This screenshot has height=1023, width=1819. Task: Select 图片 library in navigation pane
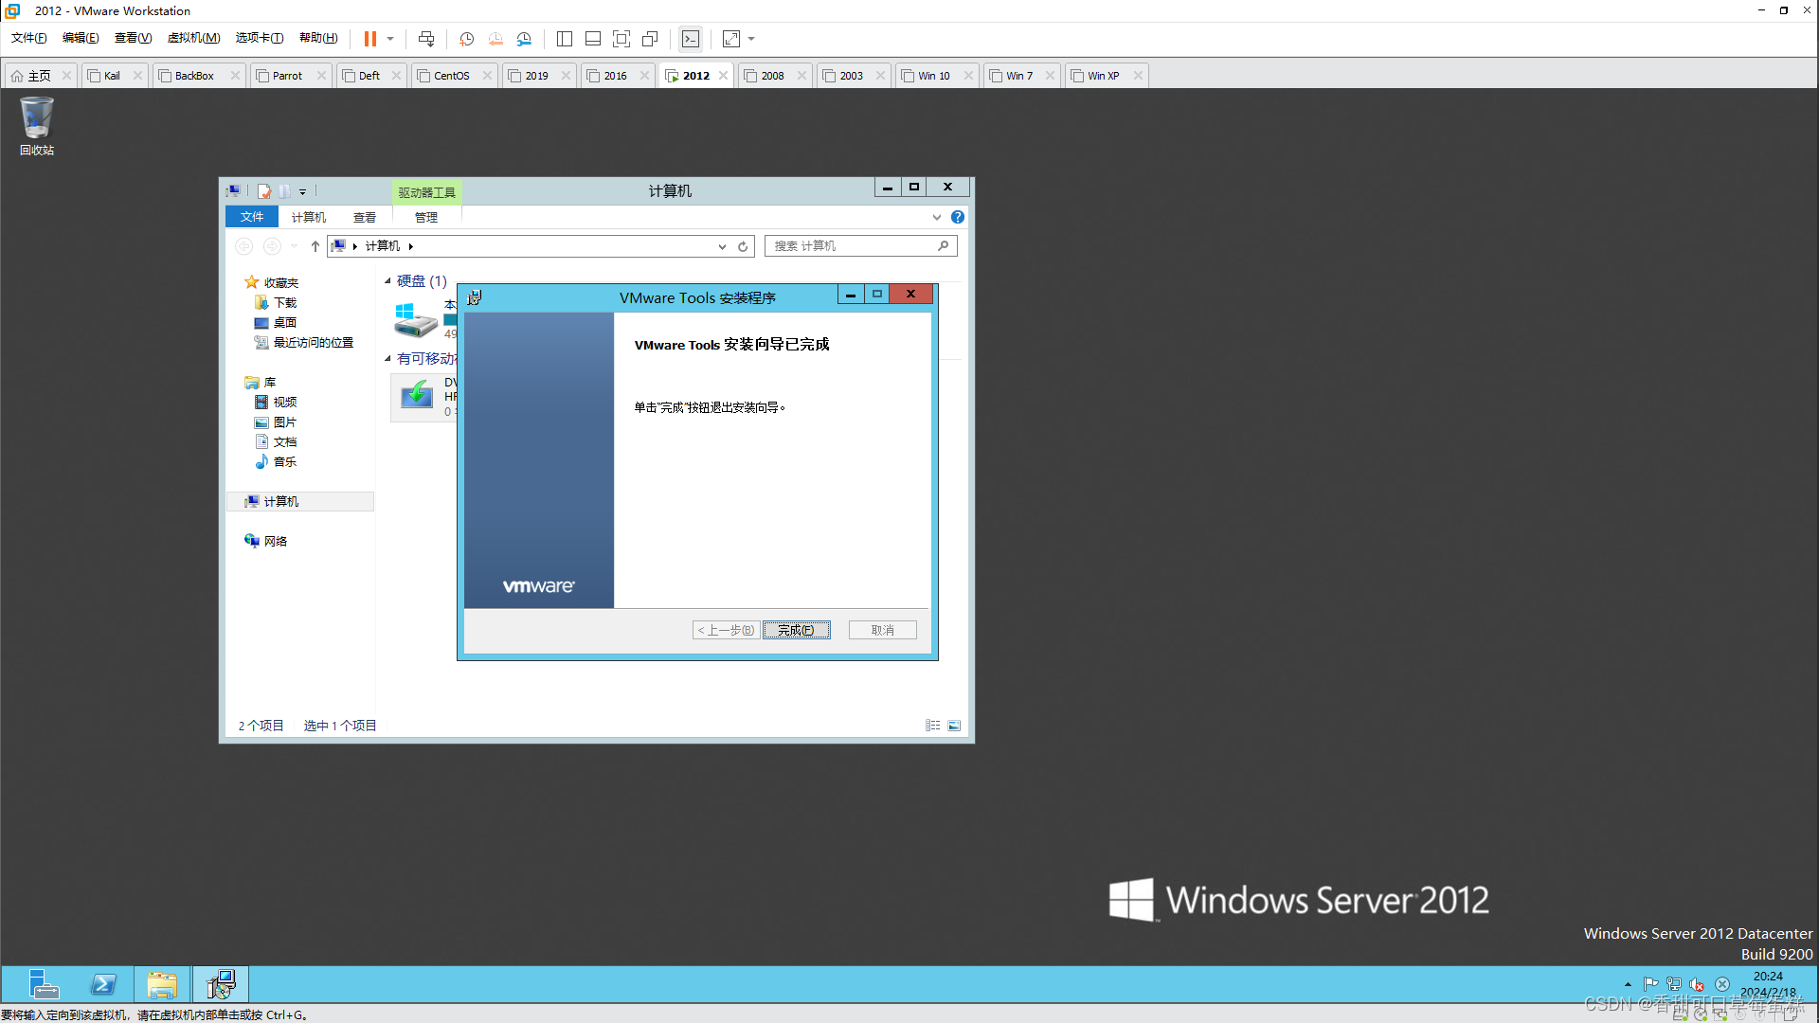pyautogui.click(x=276, y=422)
